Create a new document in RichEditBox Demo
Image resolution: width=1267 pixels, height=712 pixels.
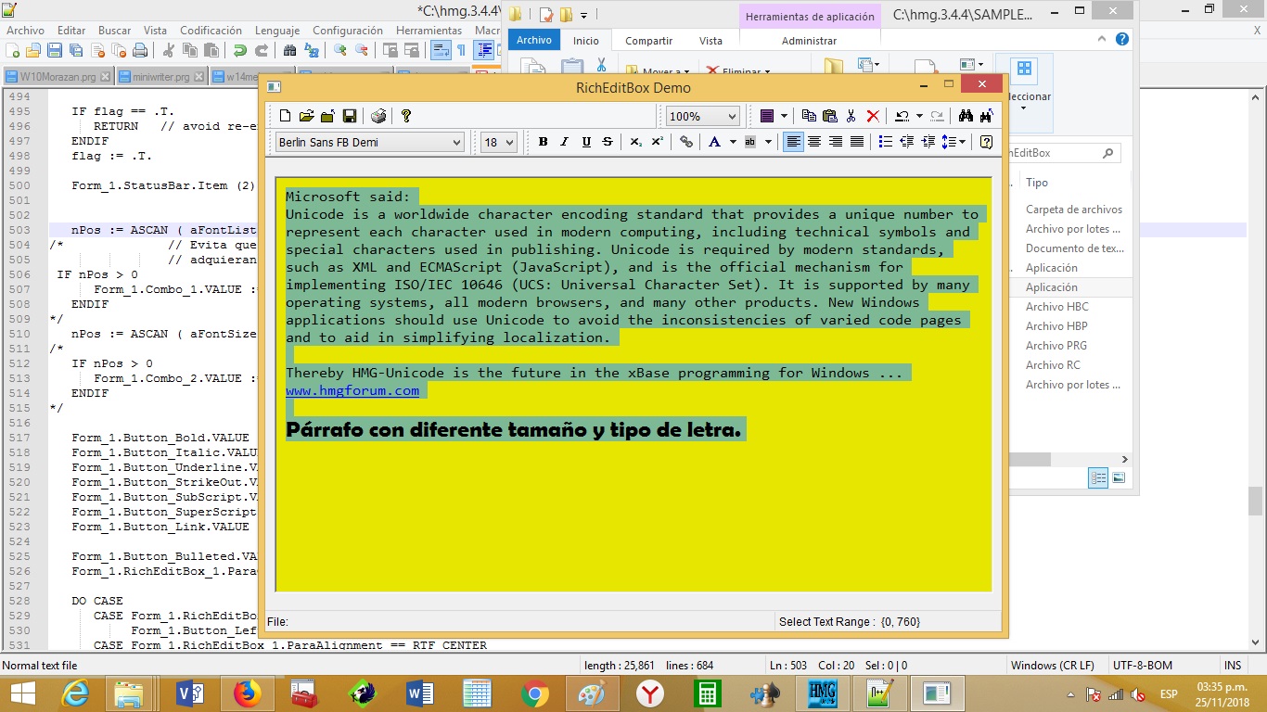286,116
